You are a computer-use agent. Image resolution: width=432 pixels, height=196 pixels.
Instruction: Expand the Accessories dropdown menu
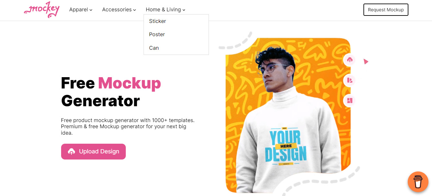pyautogui.click(x=119, y=10)
